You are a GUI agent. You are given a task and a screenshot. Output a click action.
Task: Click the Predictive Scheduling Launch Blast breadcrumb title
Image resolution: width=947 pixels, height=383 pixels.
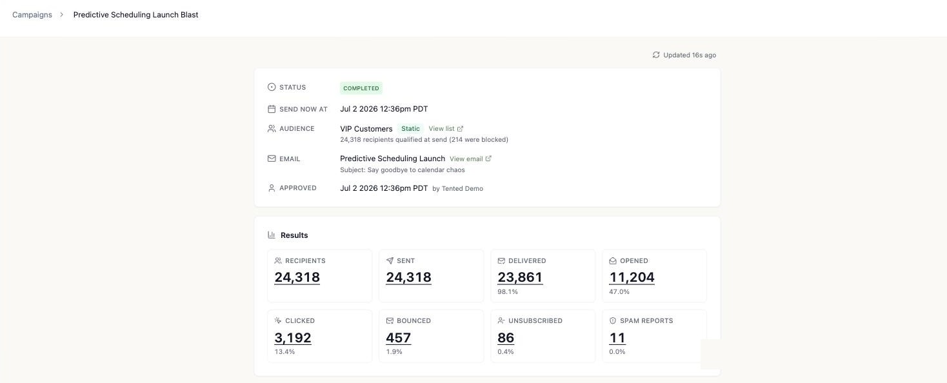pyautogui.click(x=135, y=14)
